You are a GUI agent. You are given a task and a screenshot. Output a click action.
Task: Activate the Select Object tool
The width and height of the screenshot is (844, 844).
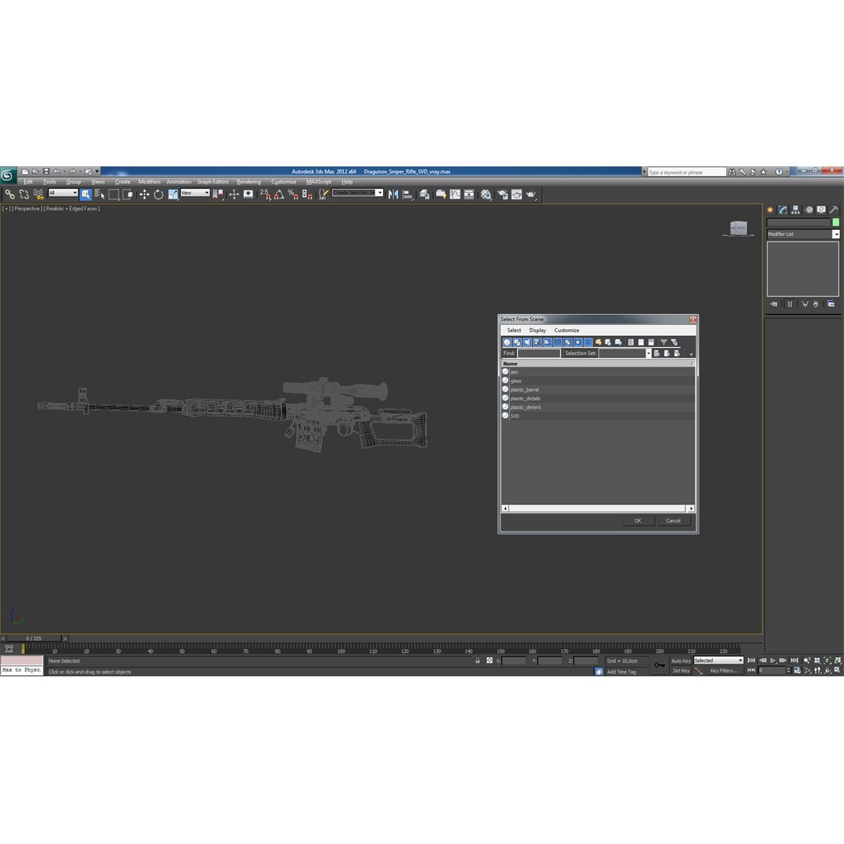pyautogui.click(x=86, y=195)
